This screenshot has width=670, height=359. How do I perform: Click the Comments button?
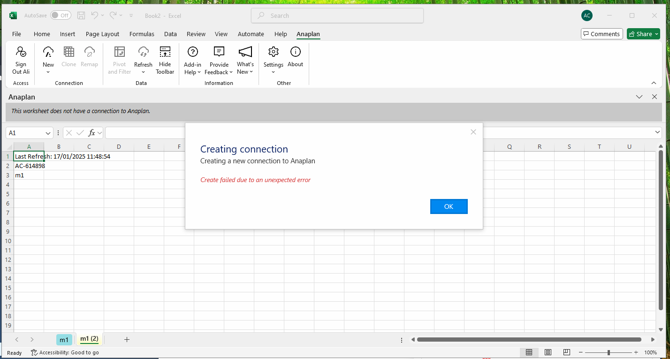coord(601,34)
